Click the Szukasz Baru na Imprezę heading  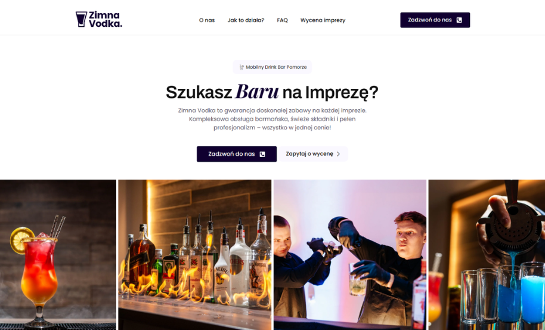272,92
